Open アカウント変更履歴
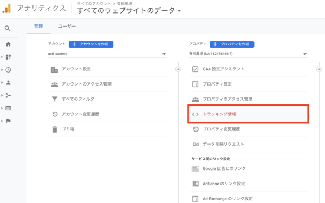This screenshot has width=325, height=203. click(108, 114)
